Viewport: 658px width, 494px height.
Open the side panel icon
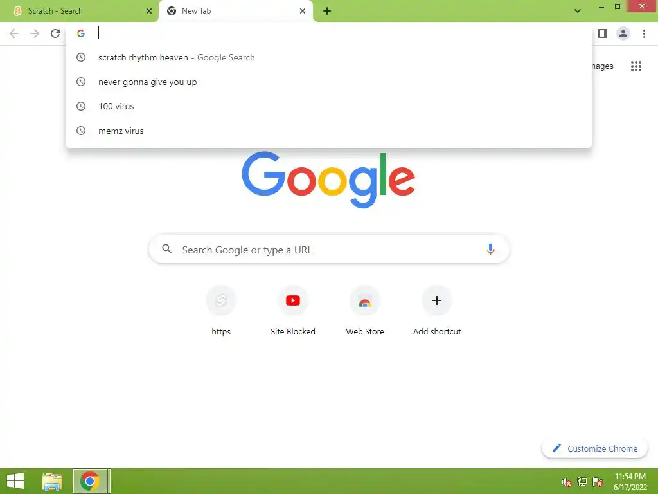(603, 33)
